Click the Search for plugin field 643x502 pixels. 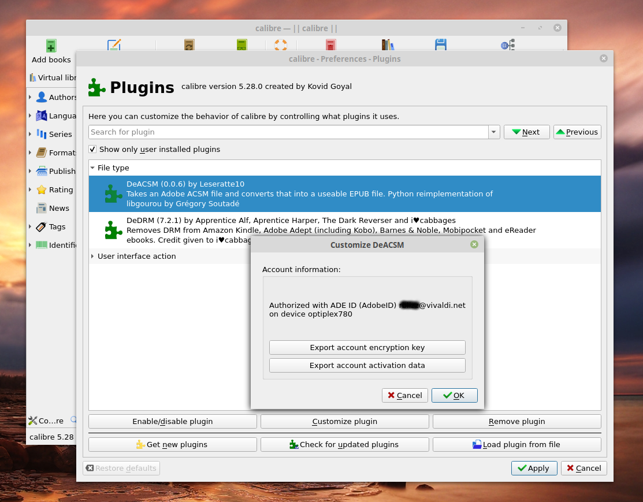coord(288,132)
